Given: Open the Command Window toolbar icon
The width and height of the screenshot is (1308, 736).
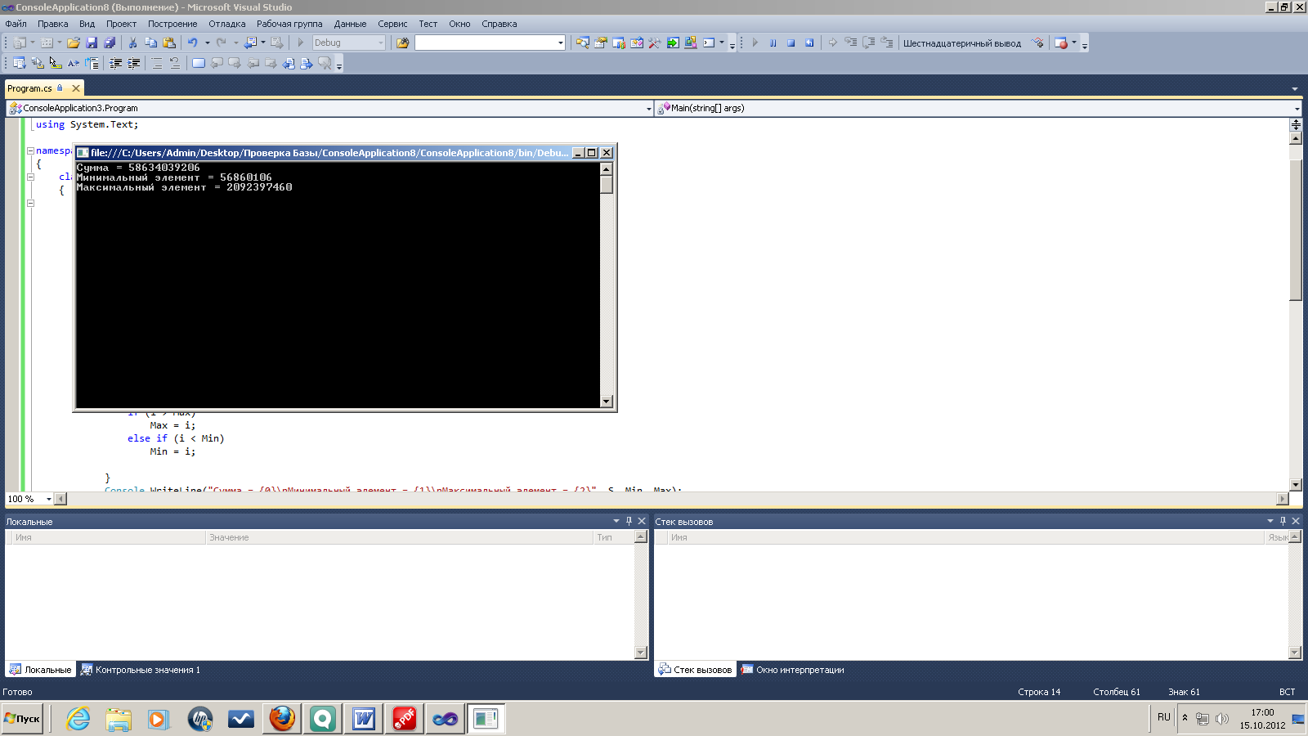Looking at the screenshot, I should click(x=709, y=43).
